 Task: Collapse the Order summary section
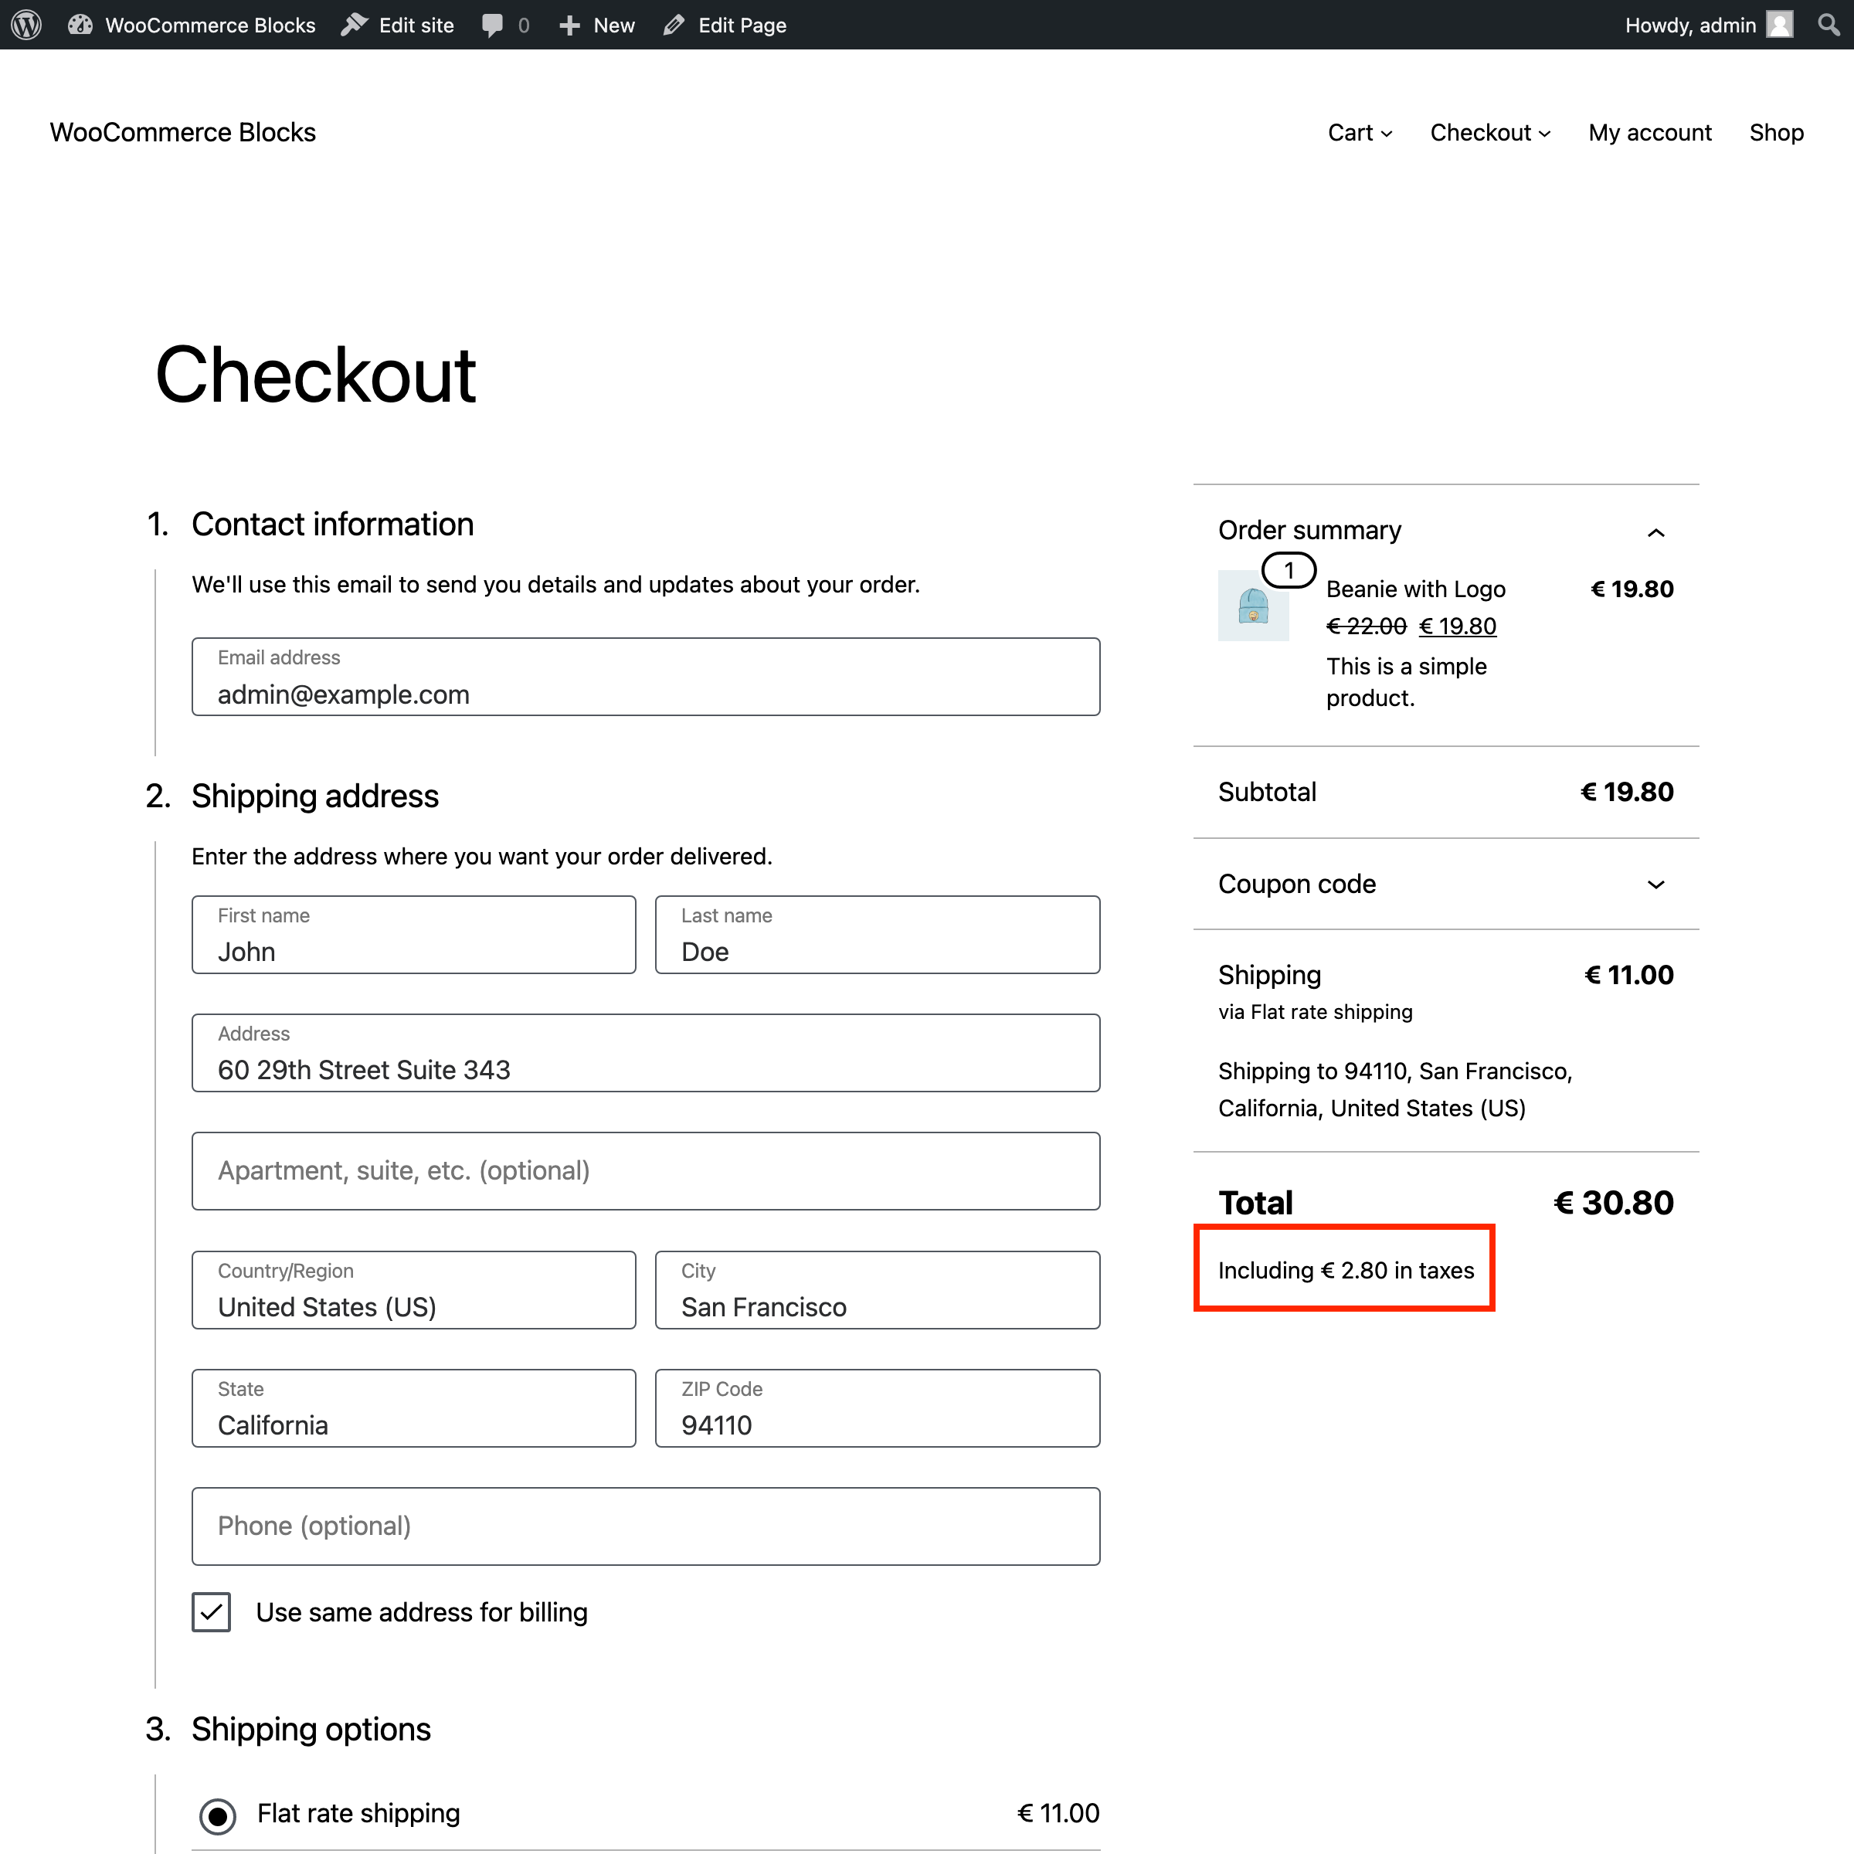coord(1656,531)
